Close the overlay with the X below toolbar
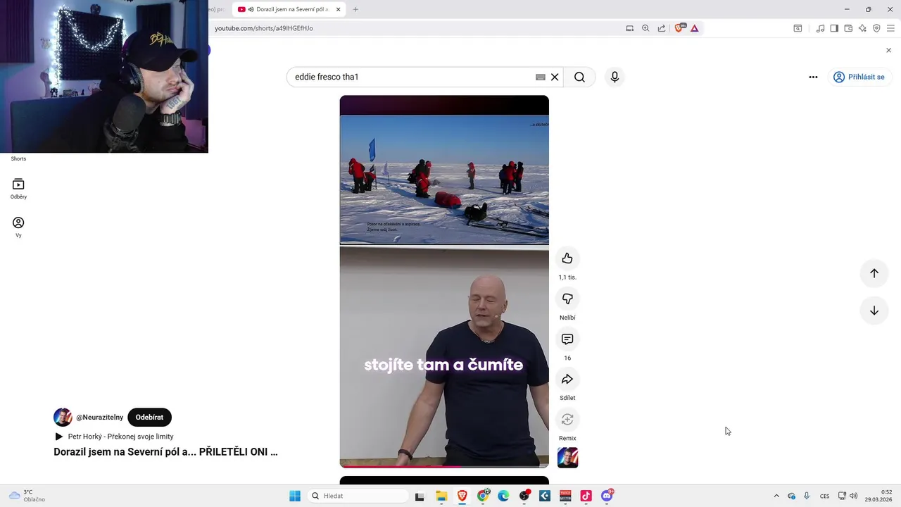Screen dimensions: 901x507 coord(888,50)
